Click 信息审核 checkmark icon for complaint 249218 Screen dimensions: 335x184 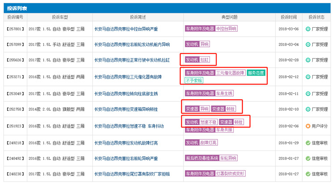point(308,142)
